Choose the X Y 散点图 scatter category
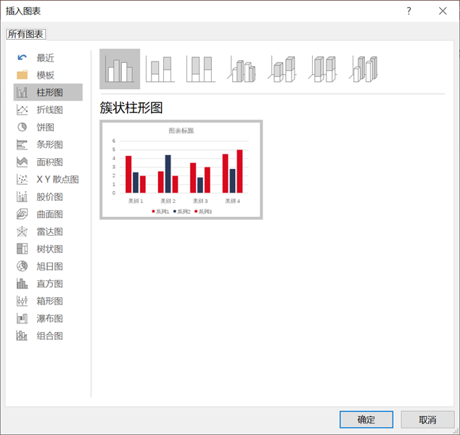Viewport: 460px width, 435px height. click(x=48, y=179)
